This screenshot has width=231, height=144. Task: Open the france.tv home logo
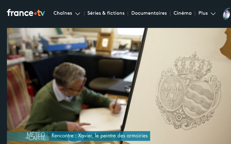tap(26, 13)
